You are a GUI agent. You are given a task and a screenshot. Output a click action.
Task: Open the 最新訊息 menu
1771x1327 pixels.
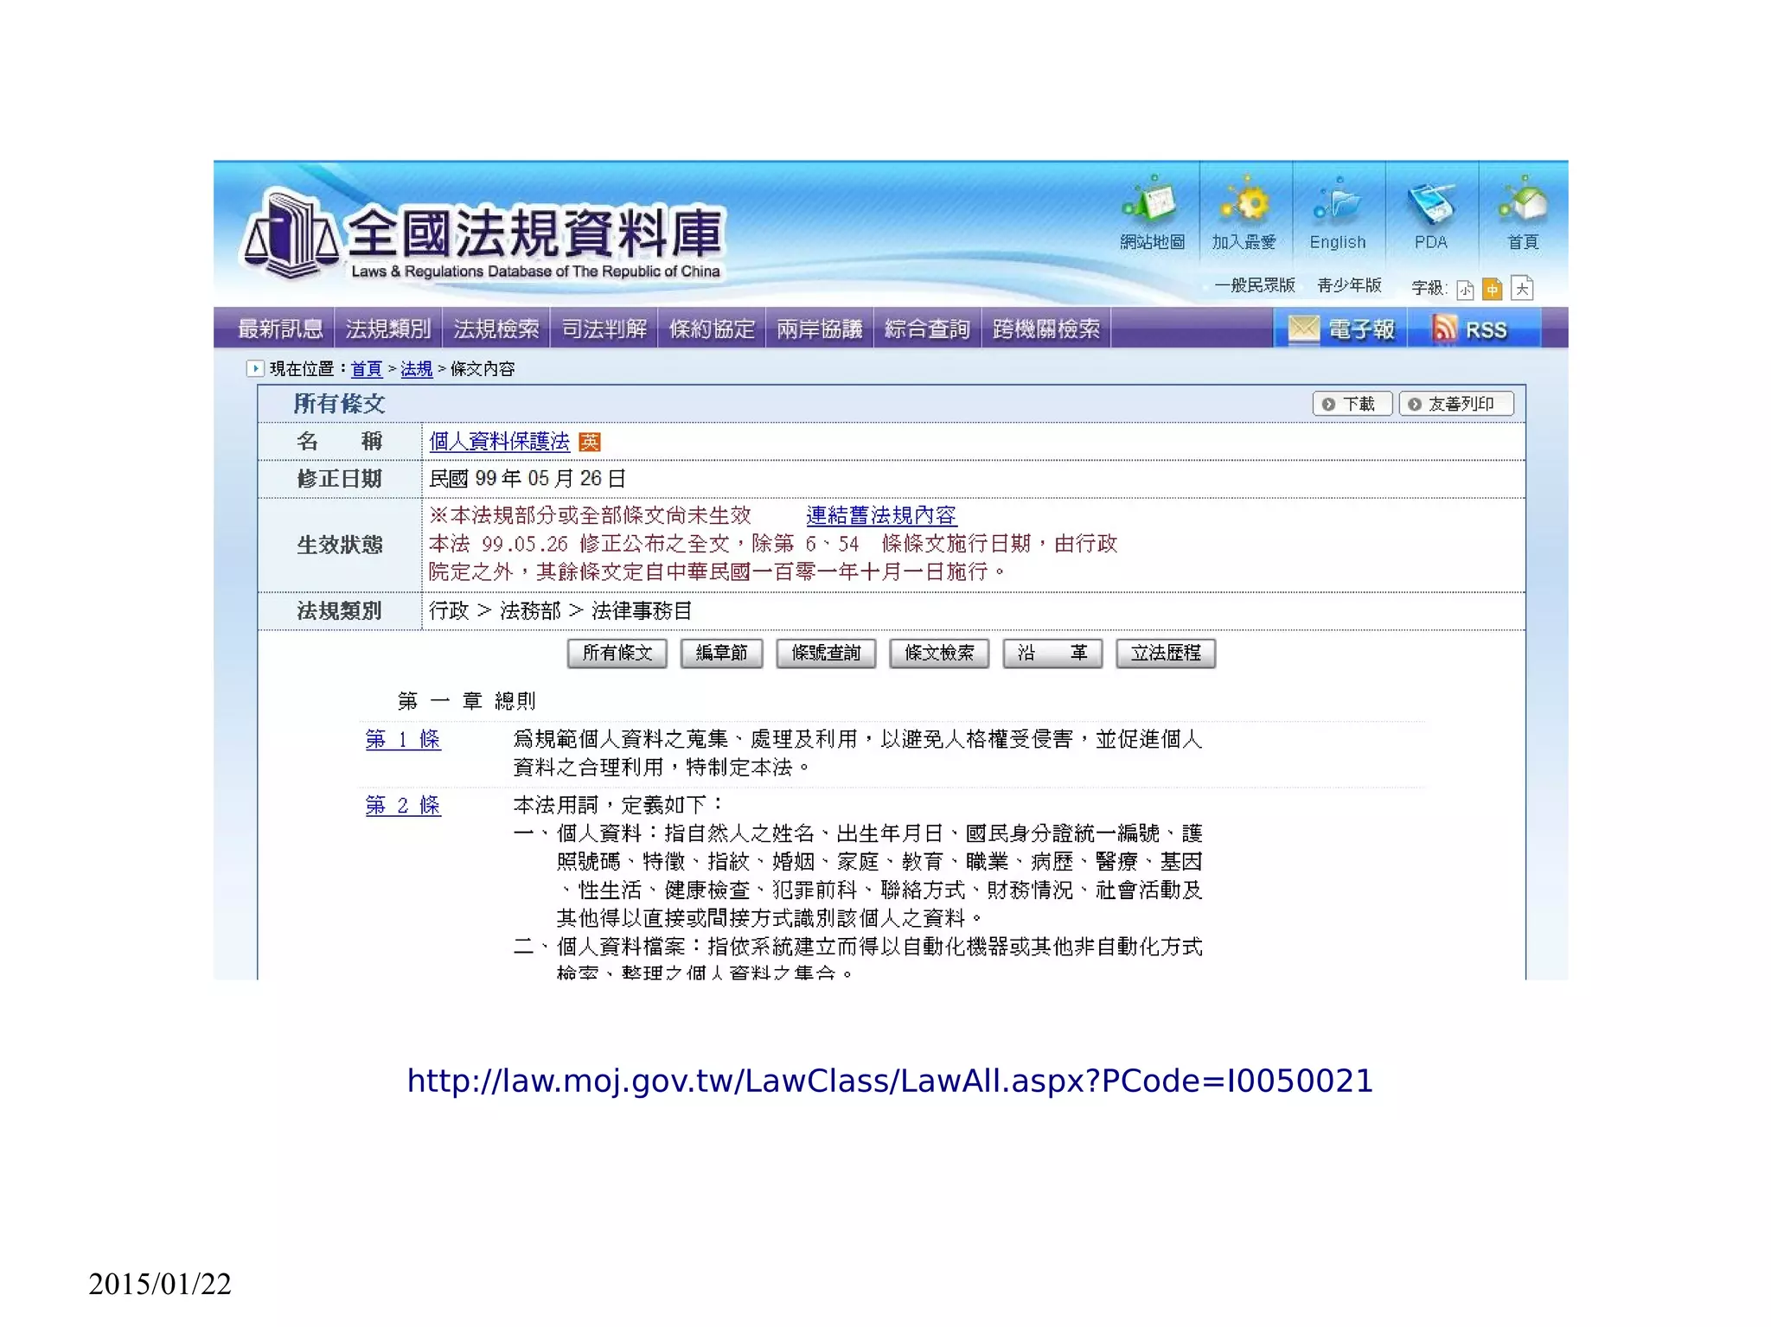pos(280,329)
